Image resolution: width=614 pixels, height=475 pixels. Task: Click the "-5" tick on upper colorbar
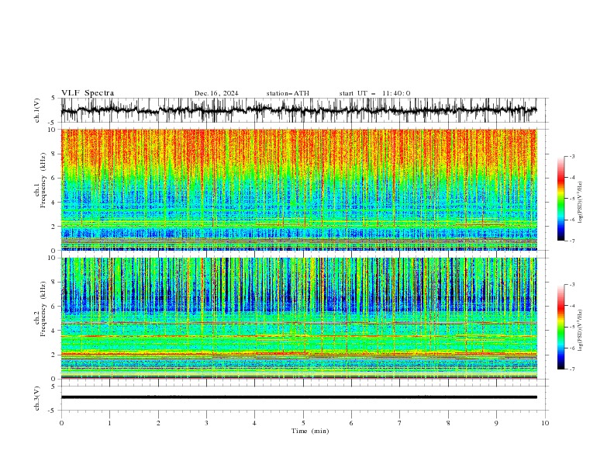pos(572,199)
